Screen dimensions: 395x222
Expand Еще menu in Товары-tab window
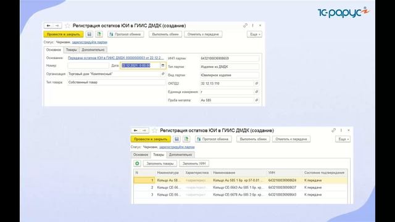(x=343, y=139)
